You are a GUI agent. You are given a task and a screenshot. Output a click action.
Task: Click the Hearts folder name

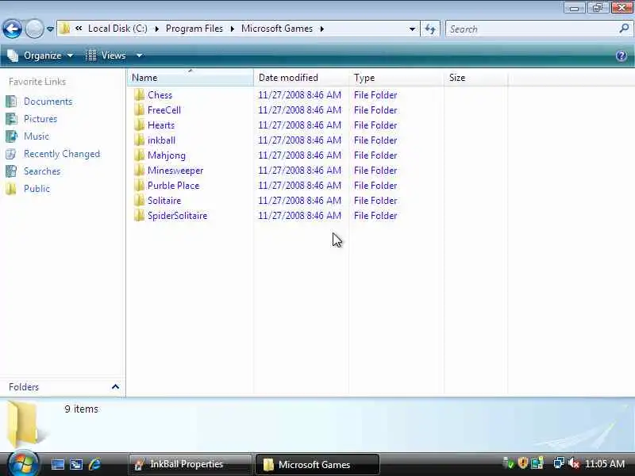pyautogui.click(x=161, y=125)
